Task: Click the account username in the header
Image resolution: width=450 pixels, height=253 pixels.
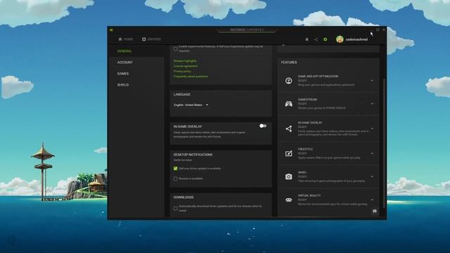Action: click(356, 39)
